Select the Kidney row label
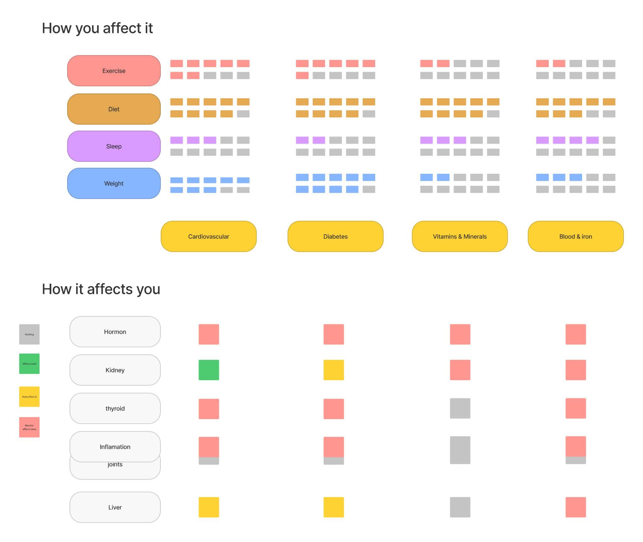This screenshot has height=542, width=643. [x=115, y=370]
